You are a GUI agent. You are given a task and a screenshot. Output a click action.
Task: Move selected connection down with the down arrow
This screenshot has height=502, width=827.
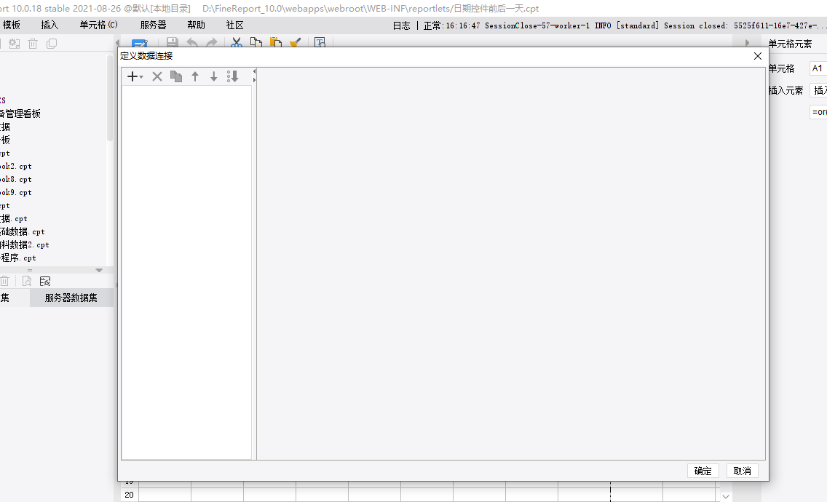coord(213,76)
